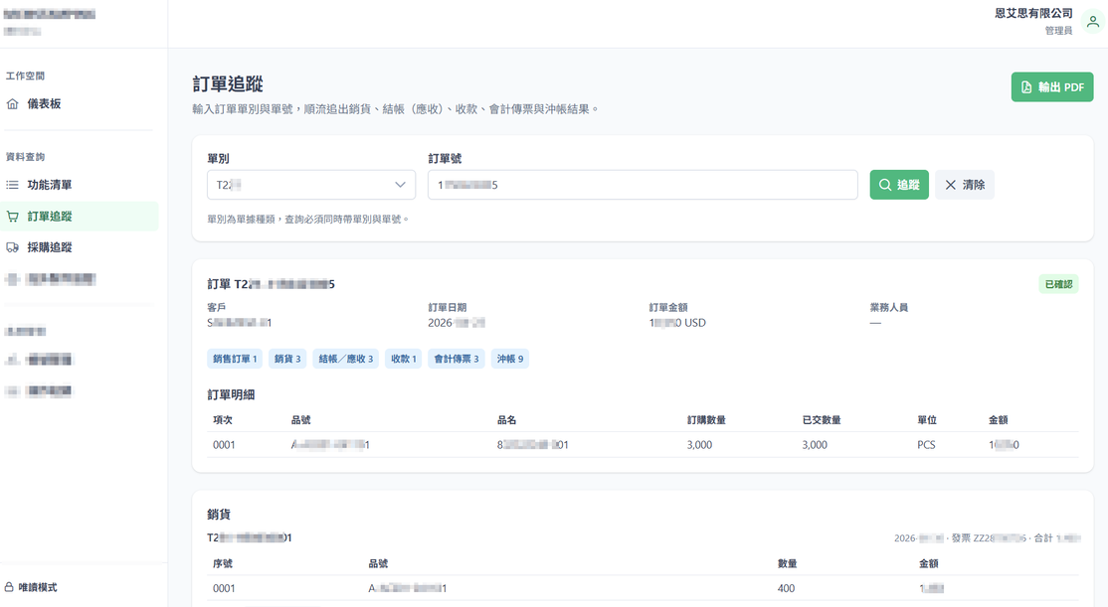Viewport: 1108px width, 607px height.
Task: Click the 管理員 role label
Action: (1058, 31)
